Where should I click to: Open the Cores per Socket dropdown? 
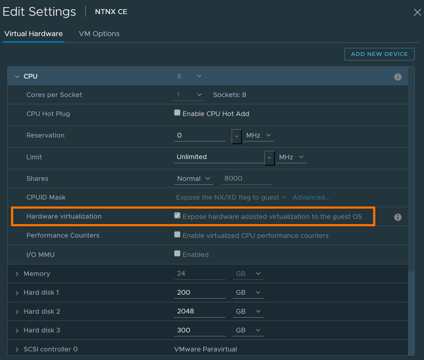point(199,95)
